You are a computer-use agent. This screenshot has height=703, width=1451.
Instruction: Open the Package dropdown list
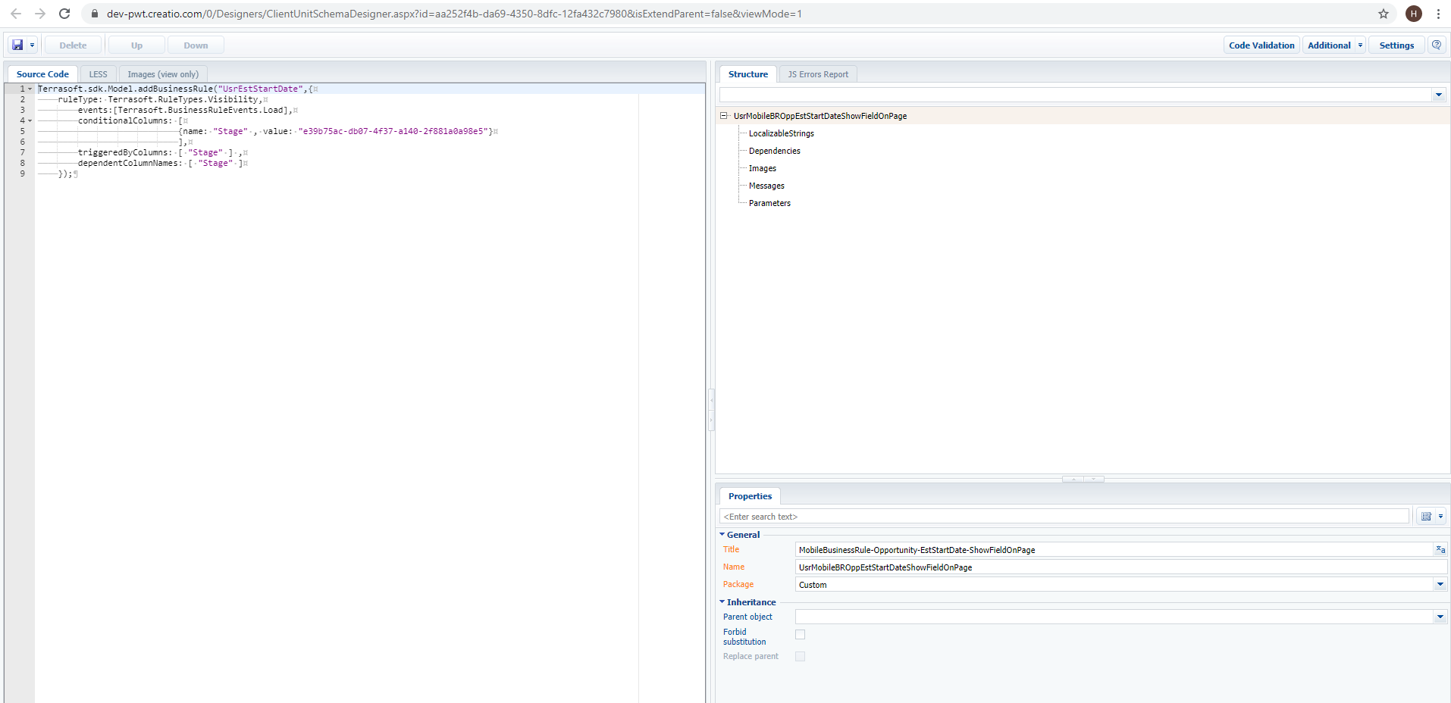1440,585
